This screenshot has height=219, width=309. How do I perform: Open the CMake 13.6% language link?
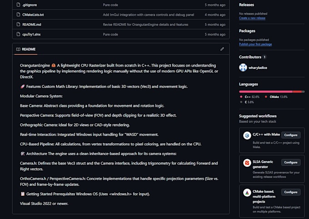[x=276, y=97]
